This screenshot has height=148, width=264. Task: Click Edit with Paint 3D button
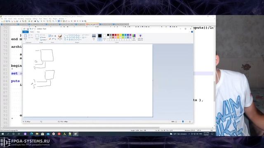(140, 37)
